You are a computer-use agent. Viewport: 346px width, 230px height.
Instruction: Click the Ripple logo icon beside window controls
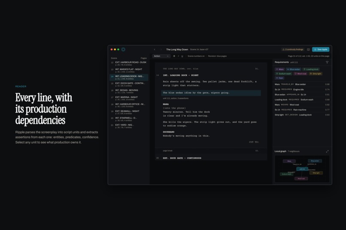[123, 50]
